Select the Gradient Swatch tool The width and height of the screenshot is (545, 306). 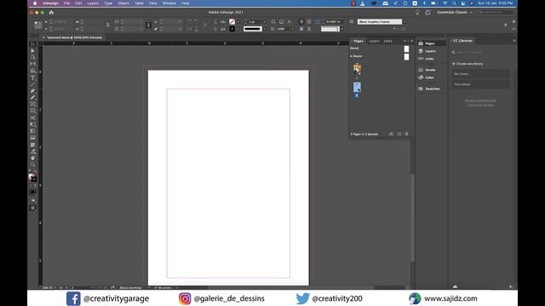32,131
